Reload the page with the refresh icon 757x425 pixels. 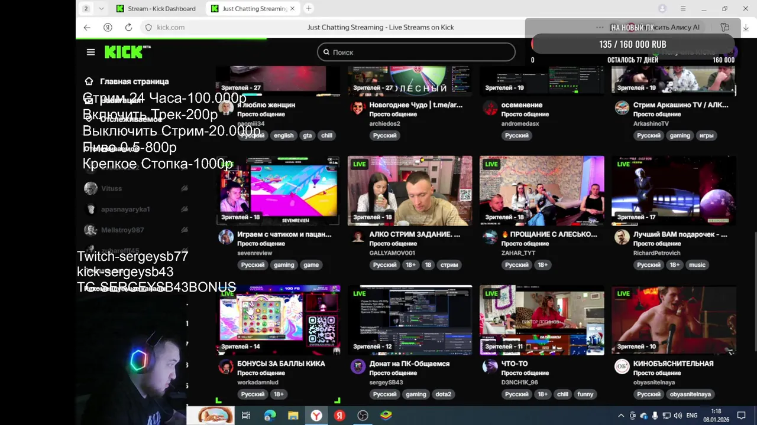pos(128,27)
